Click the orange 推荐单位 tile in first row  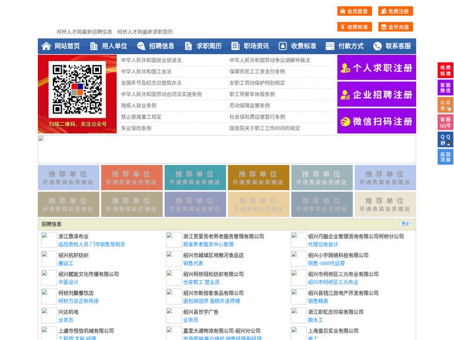coord(132,178)
